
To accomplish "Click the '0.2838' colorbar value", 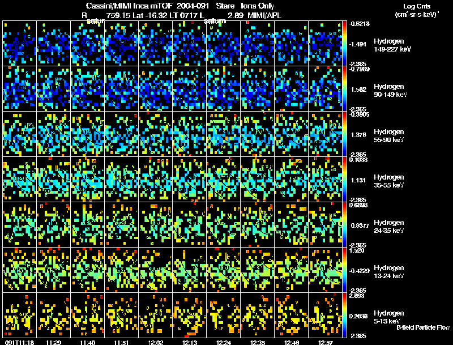I will 358,317.
